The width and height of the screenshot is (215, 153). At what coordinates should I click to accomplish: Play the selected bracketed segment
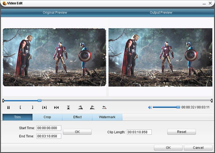pyautogui.click(x=44, y=108)
